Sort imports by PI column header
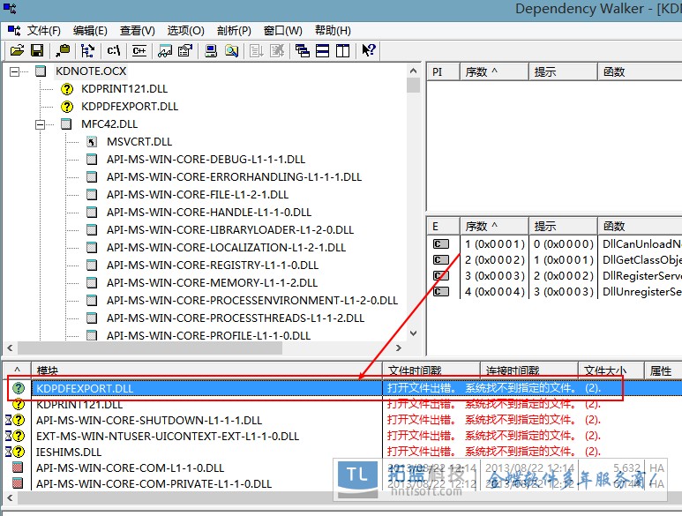Screen dimensions: 682x516 click(x=443, y=71)
